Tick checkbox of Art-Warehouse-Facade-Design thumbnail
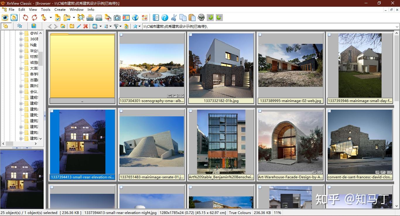 (260, 111)
